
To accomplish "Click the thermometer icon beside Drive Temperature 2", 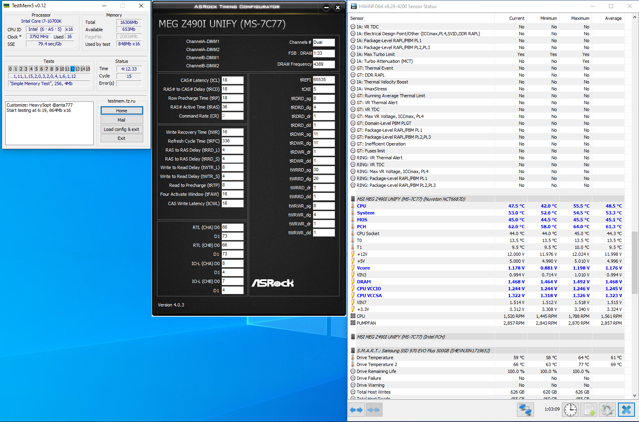I will coord(353,364).
